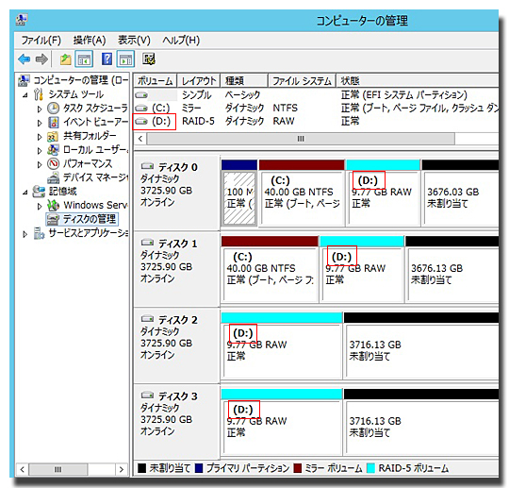Collapse the 記憶域 node arrow

coord(25,193)
